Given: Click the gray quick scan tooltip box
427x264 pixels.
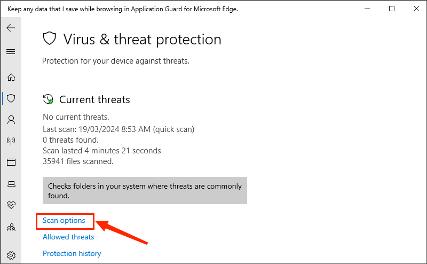Looking at the screenshot, I should click(x=145, y=191).
